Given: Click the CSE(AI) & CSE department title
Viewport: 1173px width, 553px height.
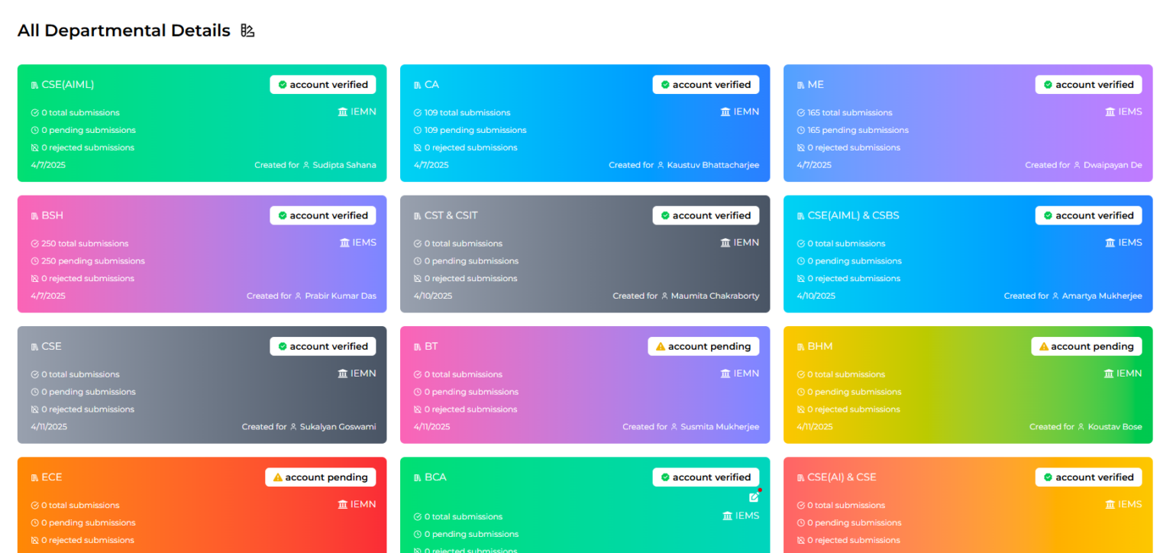Looking at the screenshot, I should [x=842, y=477].
